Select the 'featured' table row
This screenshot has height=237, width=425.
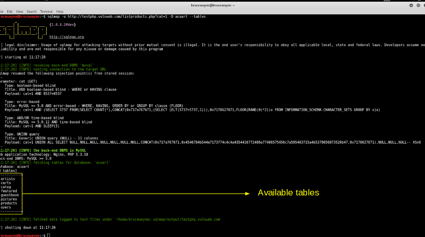point(8,191)
